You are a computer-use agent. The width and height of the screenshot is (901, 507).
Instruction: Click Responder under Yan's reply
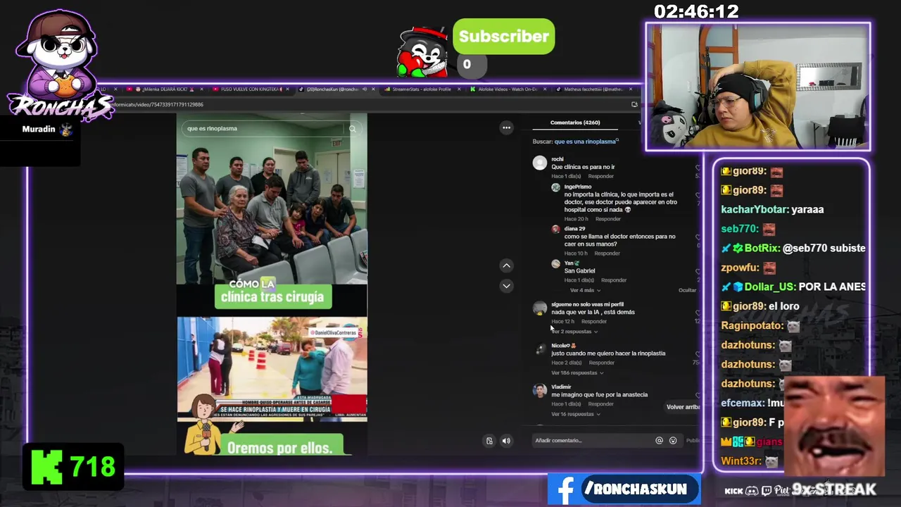pos(613,280)
